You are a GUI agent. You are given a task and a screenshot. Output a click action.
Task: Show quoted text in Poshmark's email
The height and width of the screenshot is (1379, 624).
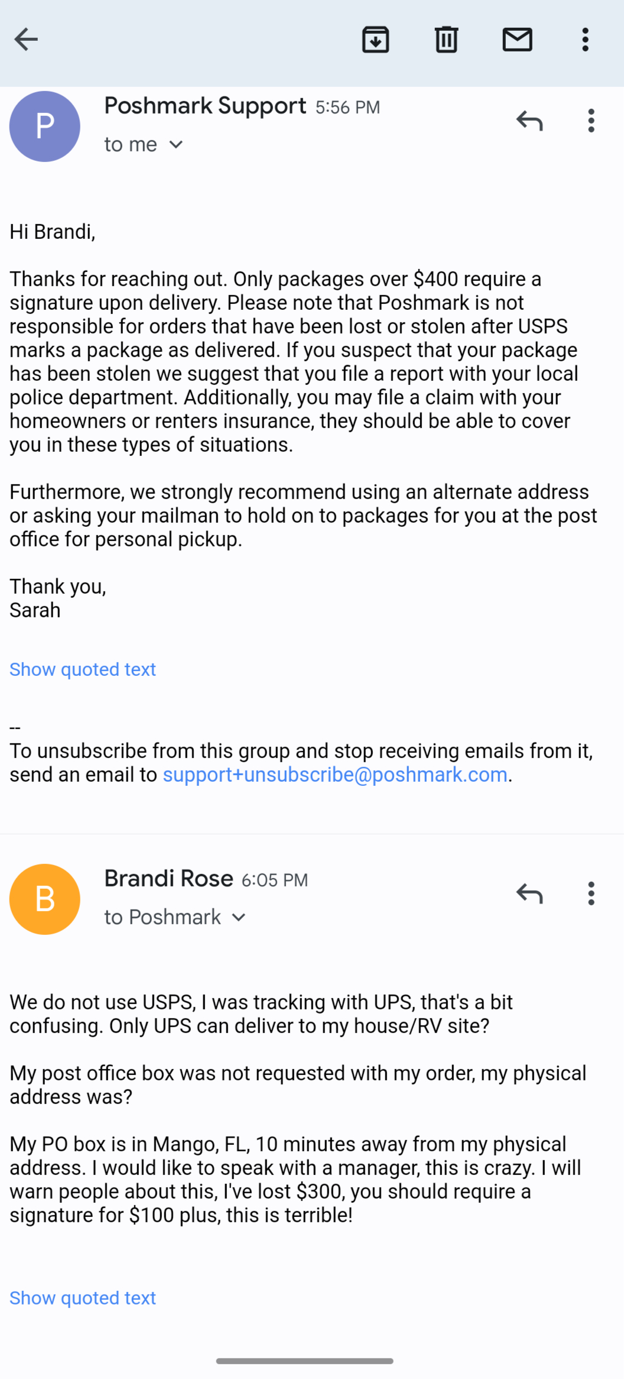(x=83, y=669)
